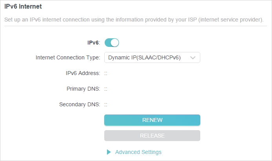Screen dimensions: 272x161
Task: Click the Secondary DNS value
Action: [x=106, y=105]
